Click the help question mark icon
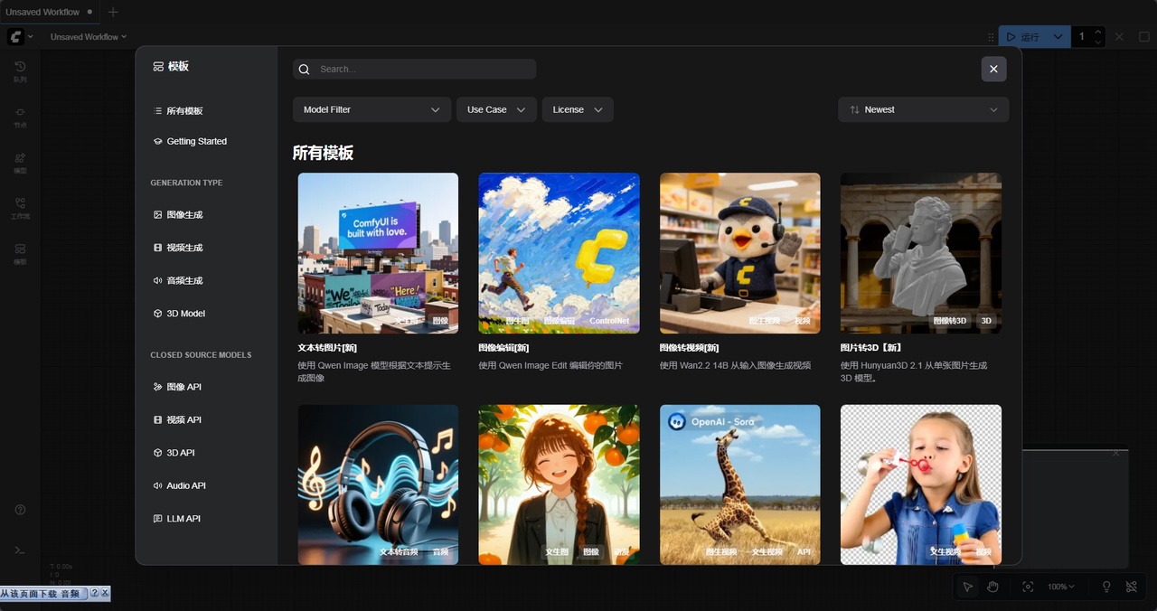This screenshot has width=1157, height=611. pos(20,510)
